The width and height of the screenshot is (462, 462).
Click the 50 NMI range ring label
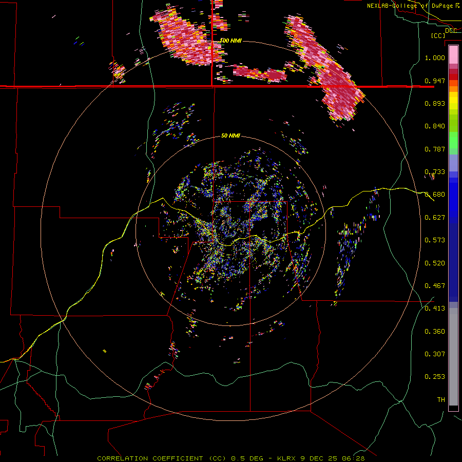tap(230, 136)
